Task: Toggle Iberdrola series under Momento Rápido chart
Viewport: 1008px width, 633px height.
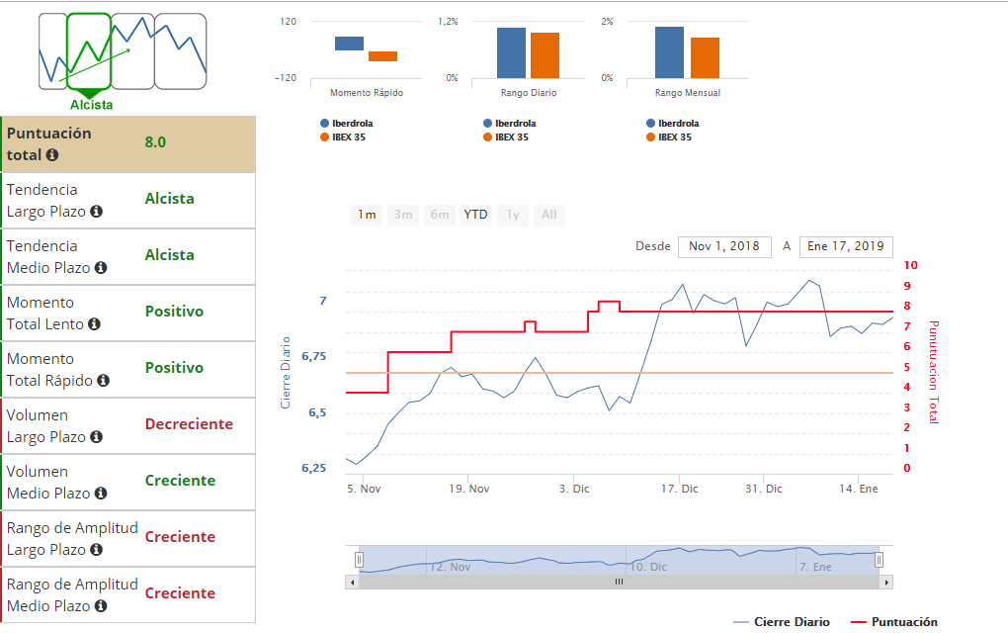Action: pyautogui.click(x=347, y=123)
